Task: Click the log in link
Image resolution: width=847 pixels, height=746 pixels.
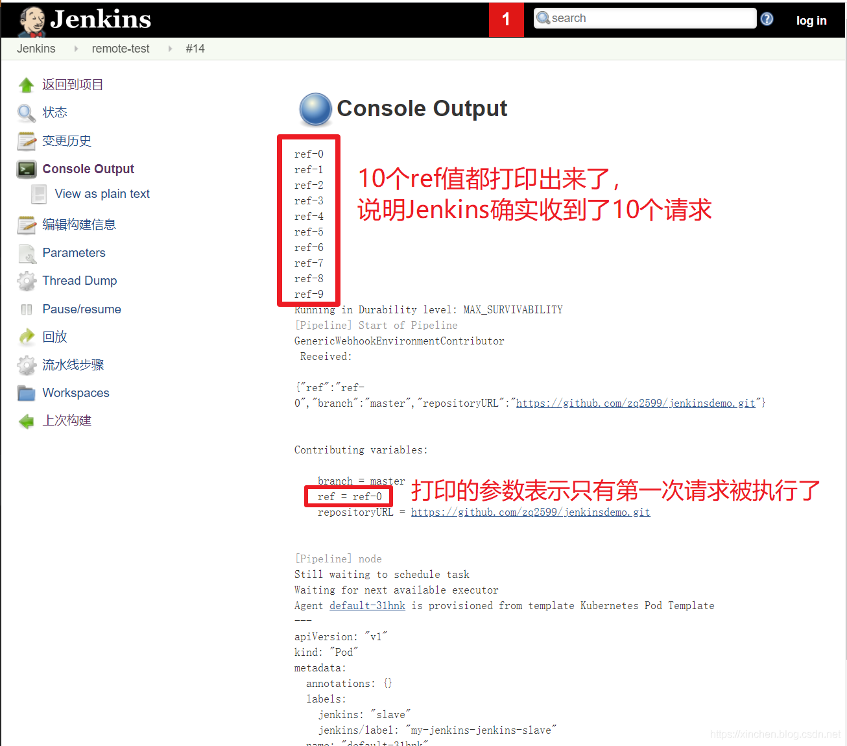Action: 811,21
